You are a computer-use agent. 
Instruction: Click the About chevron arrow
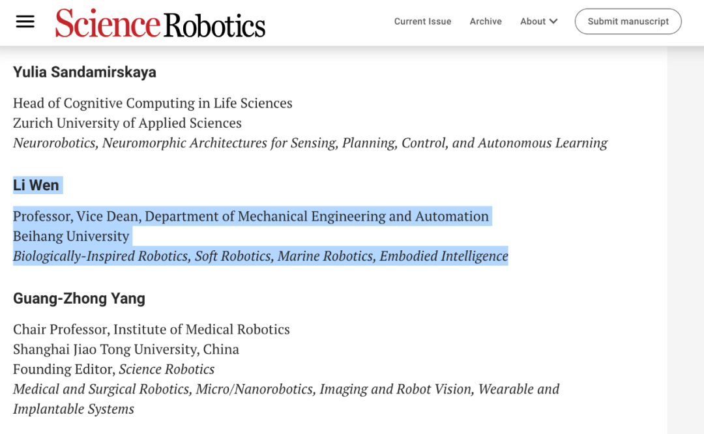point(553,22)
